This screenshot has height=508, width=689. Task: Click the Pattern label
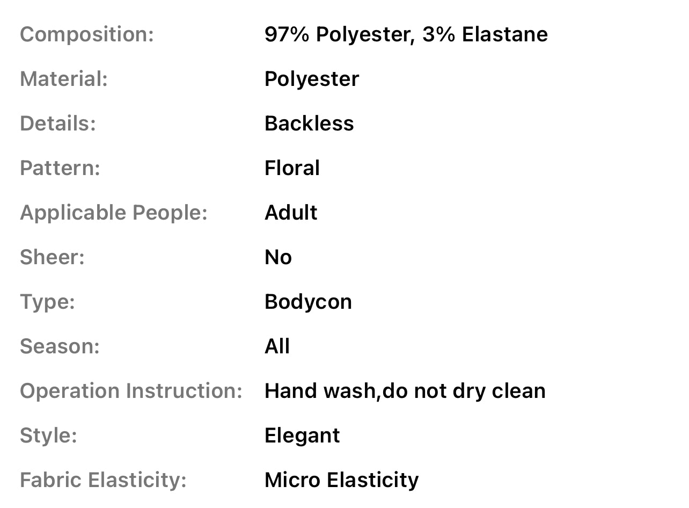pyautogui.click(x=60, y=168)
